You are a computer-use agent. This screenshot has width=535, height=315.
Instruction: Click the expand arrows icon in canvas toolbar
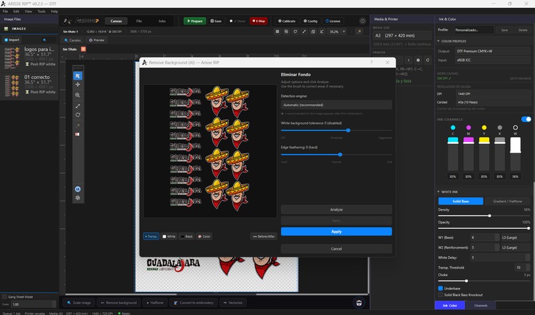304,31
